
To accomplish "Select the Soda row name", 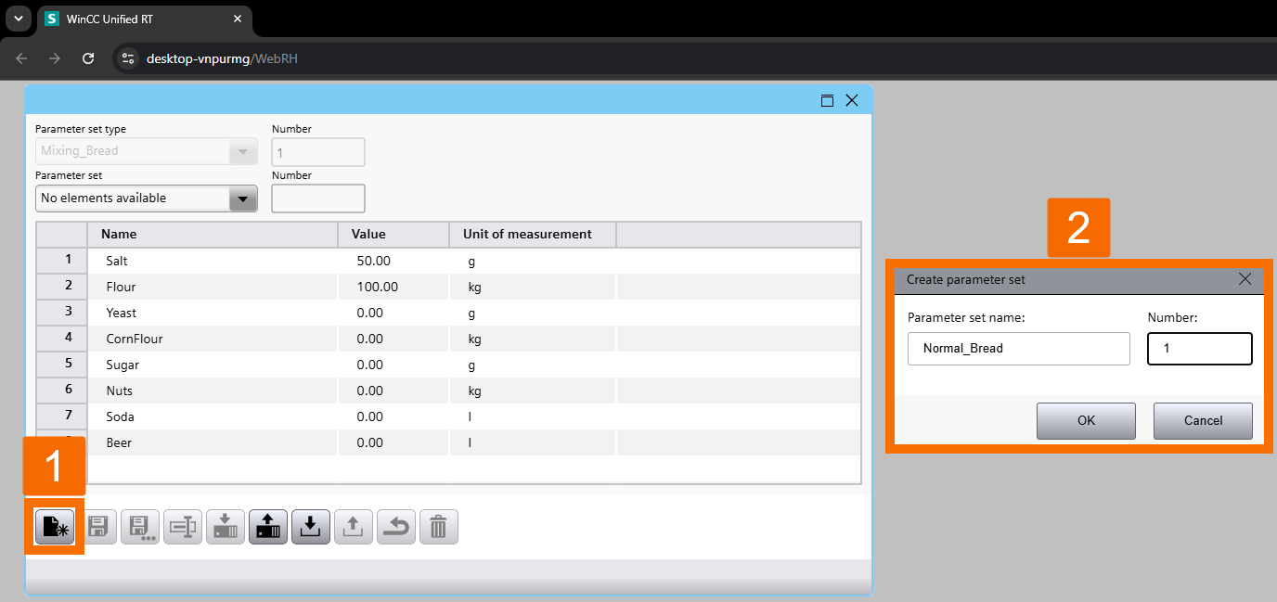I will [x=120, y=417].
